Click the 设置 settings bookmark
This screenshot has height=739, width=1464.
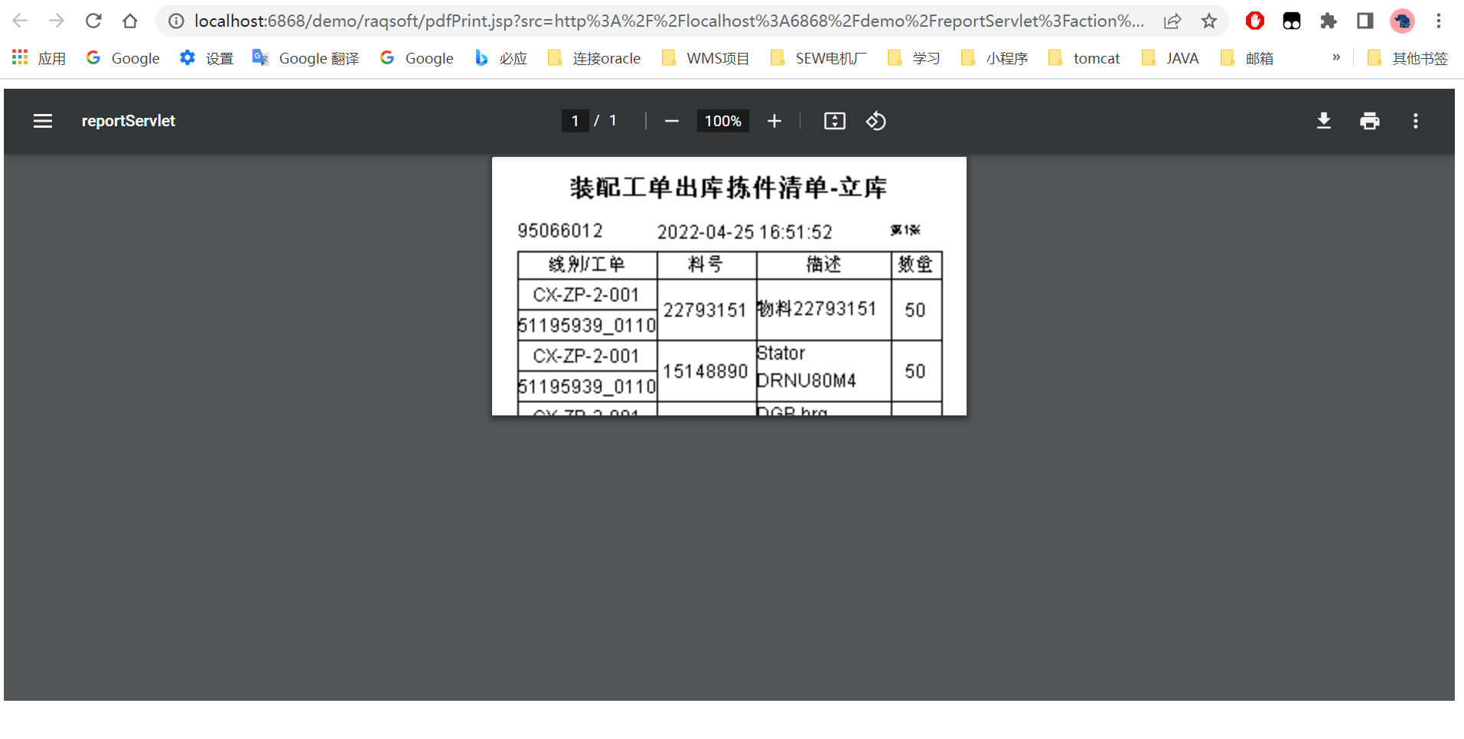pos(207,58)
